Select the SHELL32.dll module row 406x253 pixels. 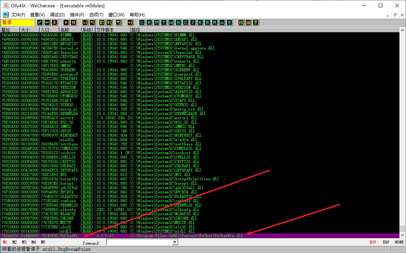click(x=200, y=157)
